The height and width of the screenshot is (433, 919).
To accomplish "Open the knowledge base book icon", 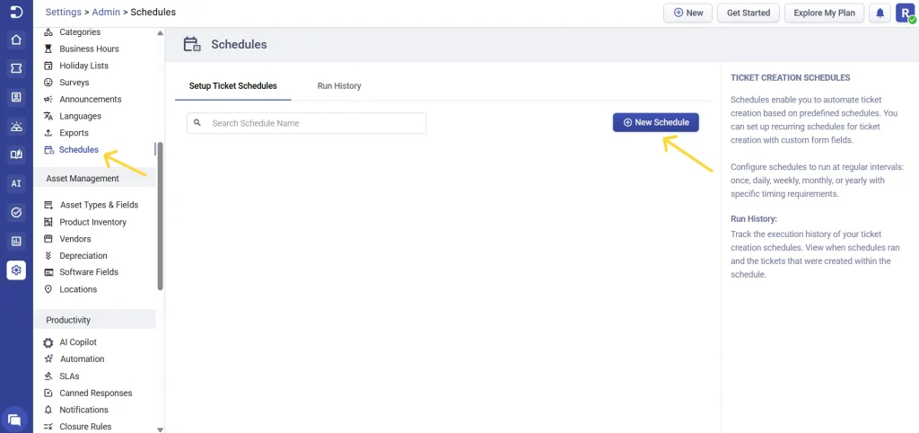I will tap(16, 155).
